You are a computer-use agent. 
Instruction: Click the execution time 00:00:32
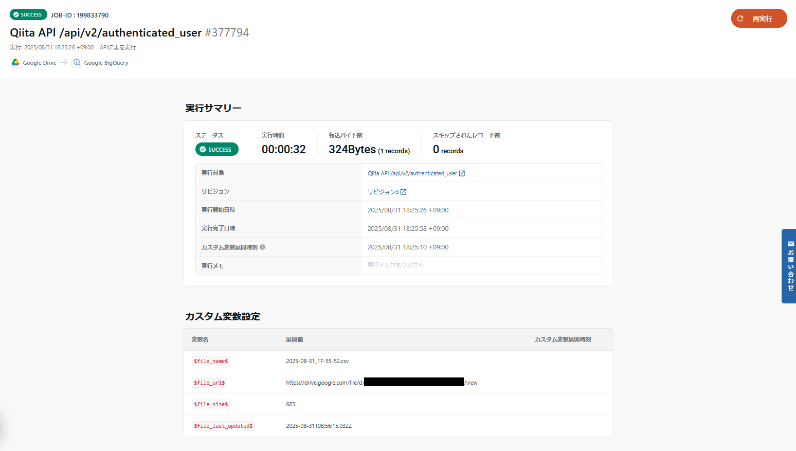click(284, 149)
